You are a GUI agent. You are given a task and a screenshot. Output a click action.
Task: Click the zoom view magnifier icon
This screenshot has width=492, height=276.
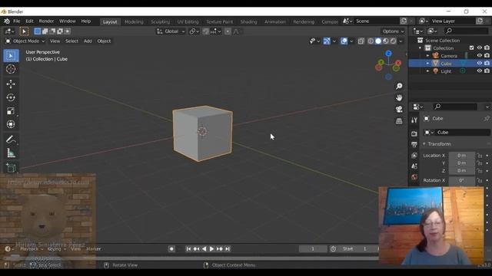pos(399,86)
